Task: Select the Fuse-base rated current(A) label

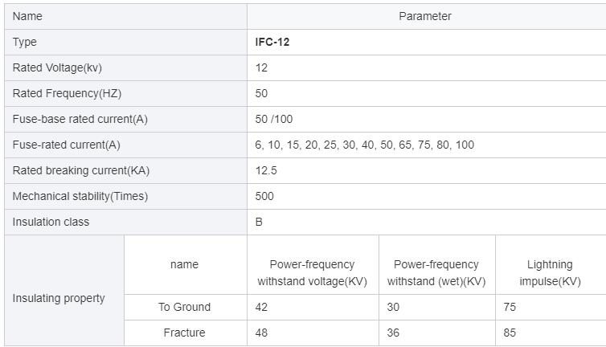Action: [80, 119]
